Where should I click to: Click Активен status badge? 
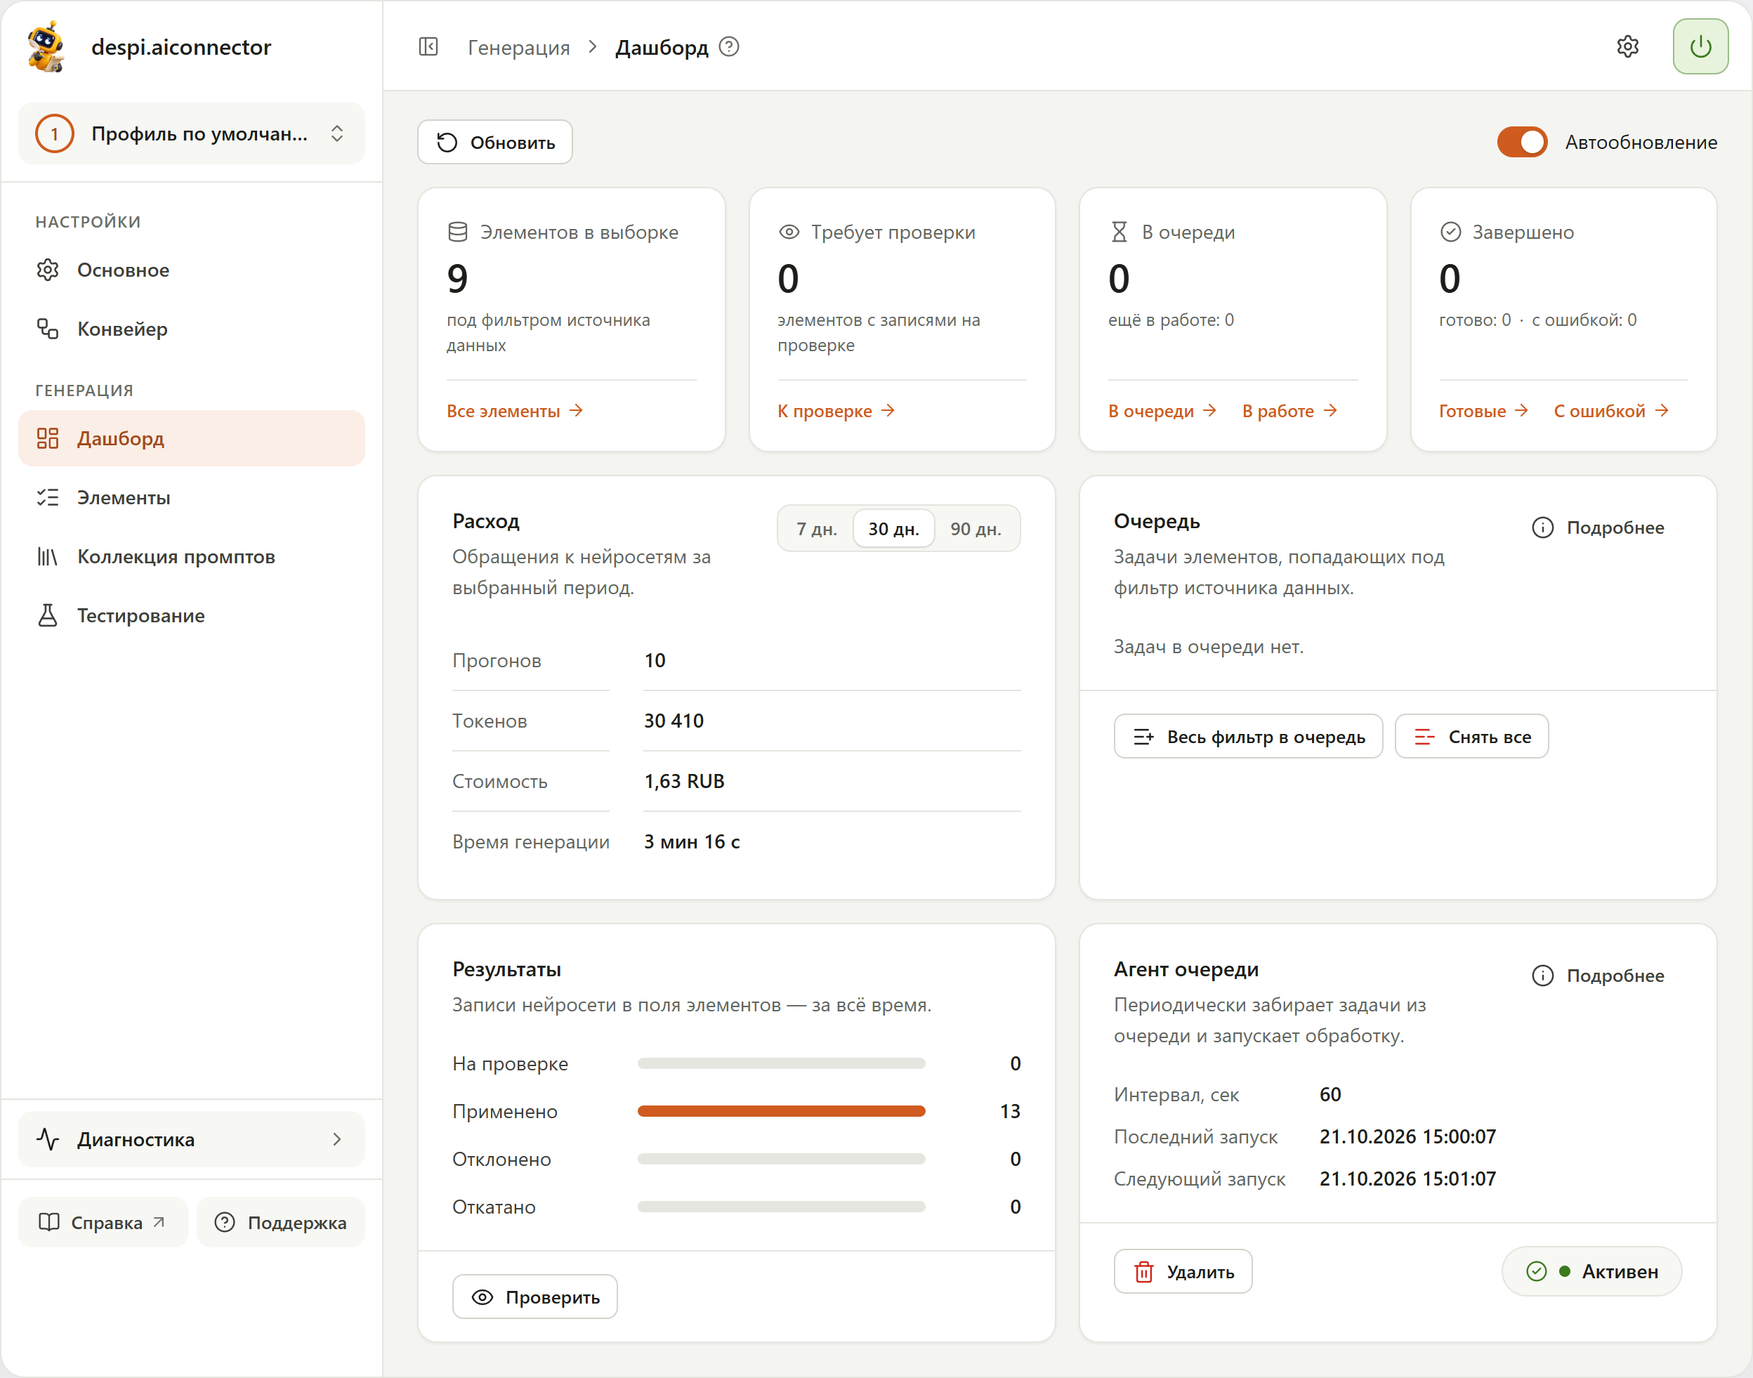tap(1591, 1273)
